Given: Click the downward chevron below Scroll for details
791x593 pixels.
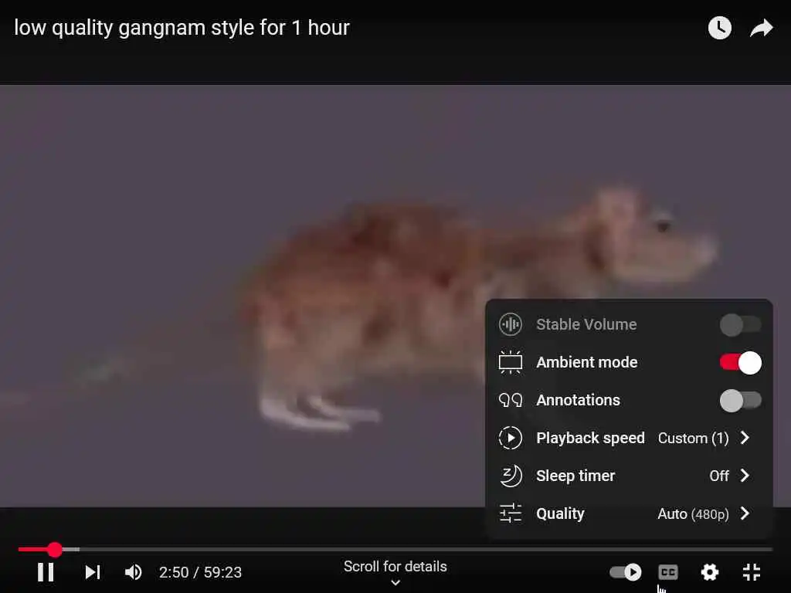Looking at the screenshot, I should [395, 583].
